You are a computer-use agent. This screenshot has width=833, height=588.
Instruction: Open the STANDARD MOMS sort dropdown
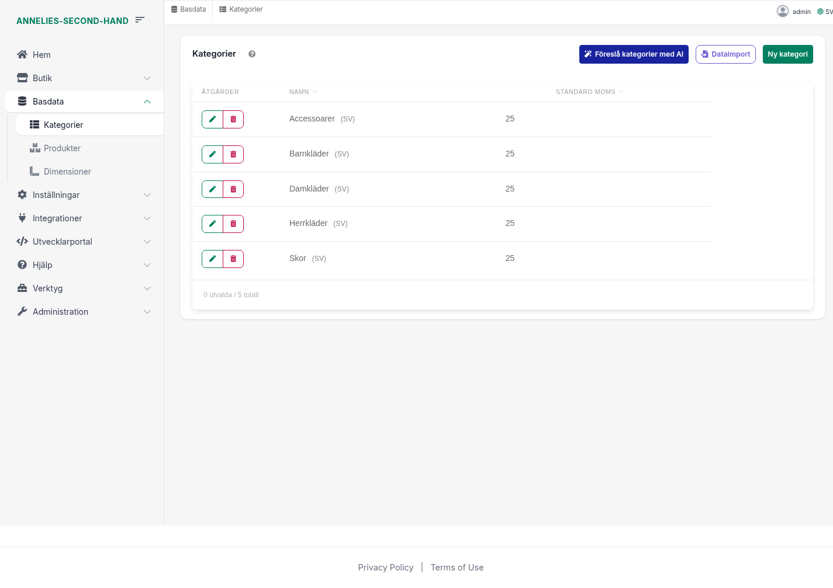[x=621, y=92]
